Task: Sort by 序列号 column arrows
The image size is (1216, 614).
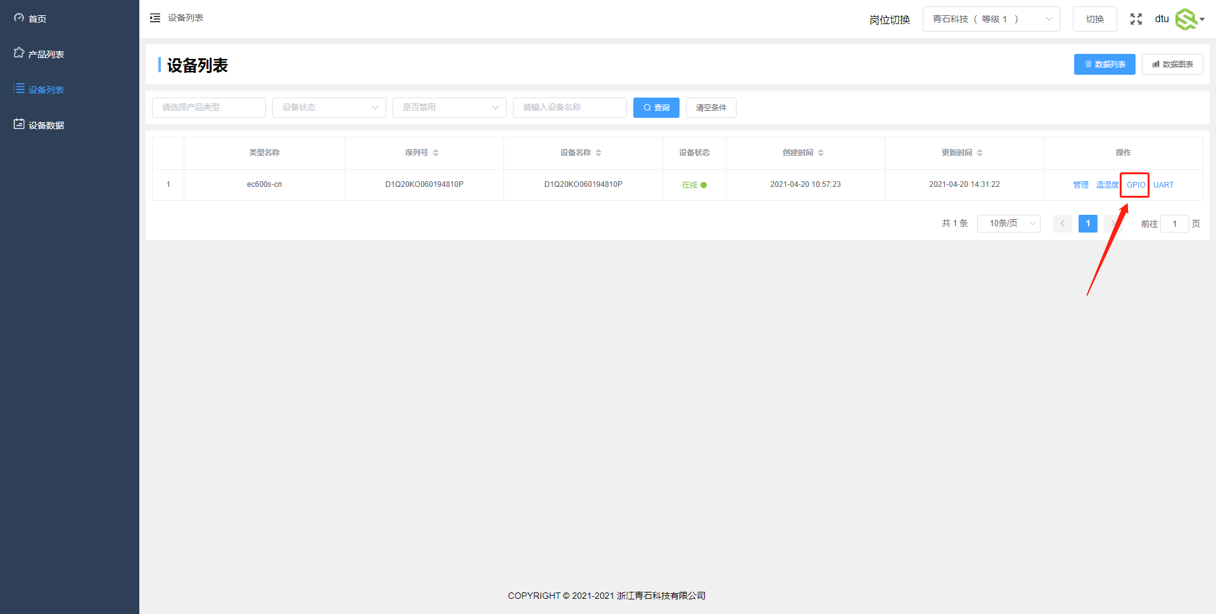Action: (436, 153)
